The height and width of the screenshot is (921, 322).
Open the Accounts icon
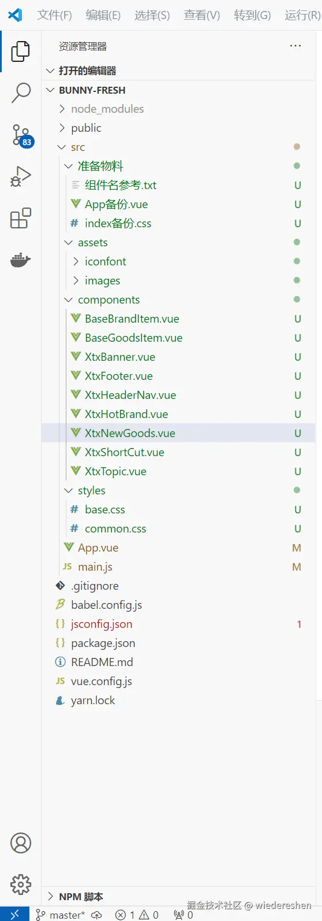20,843
